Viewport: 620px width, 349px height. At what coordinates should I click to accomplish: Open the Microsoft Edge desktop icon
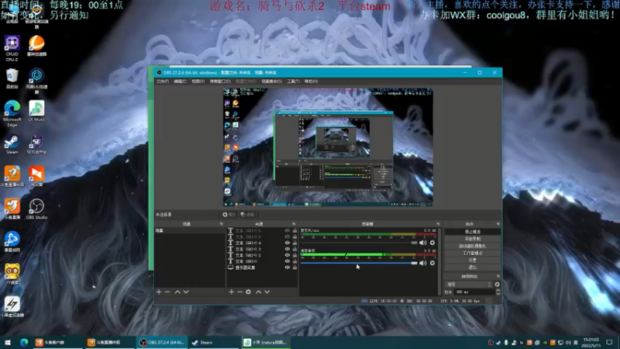tap(12, 113)
